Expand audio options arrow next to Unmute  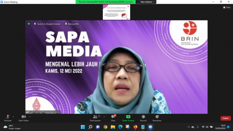13,117
